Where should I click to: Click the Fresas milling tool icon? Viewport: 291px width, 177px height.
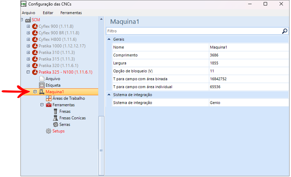click(x=55, y=111)
